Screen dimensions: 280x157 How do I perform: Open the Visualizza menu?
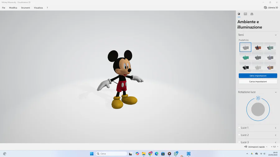pos(38,8)
